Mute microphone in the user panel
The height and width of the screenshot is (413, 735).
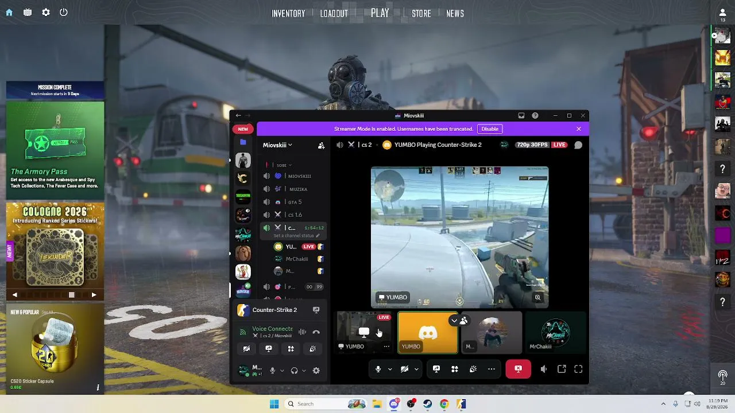pyautogui.click(x=273, y=371)
